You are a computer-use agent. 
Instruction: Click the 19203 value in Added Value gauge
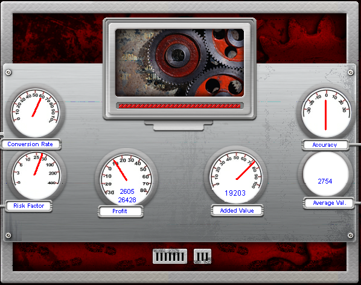click(235, 193)
